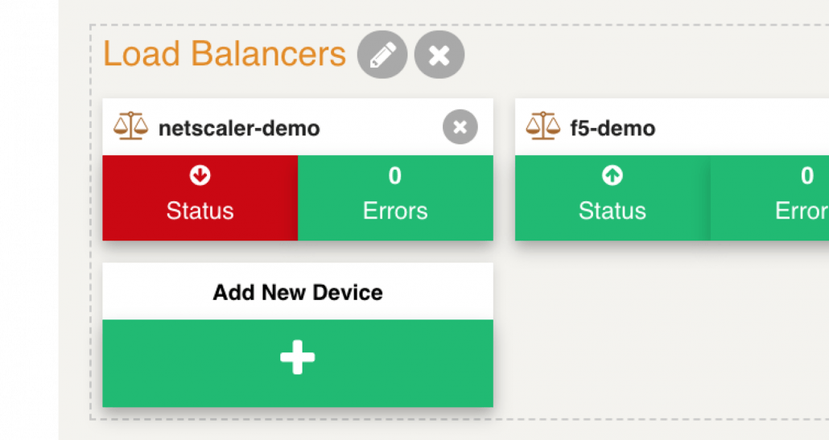
Task: Open the Errors tile of netscaler-demo
Action: coord(395,198)
